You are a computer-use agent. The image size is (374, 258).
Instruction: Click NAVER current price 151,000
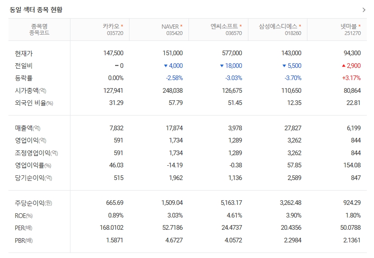(x=173, y=53)
